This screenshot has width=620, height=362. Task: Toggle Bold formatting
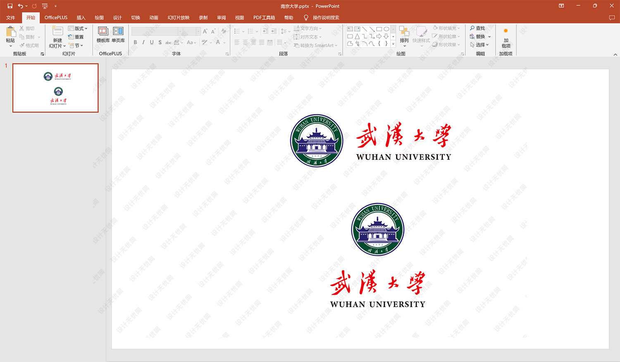135,42
